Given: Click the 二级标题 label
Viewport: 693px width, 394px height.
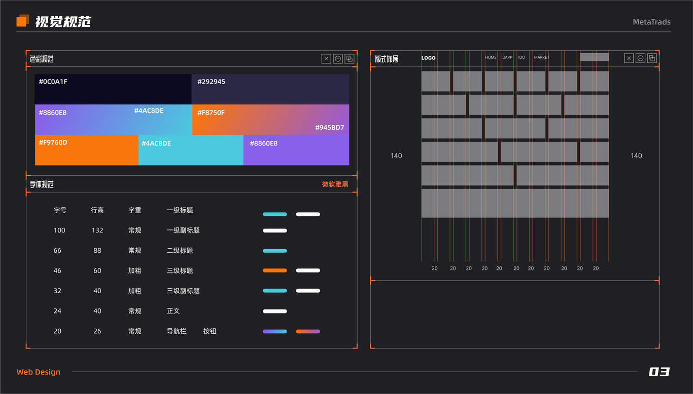Looking at the screenshot, I should (180, 251).
